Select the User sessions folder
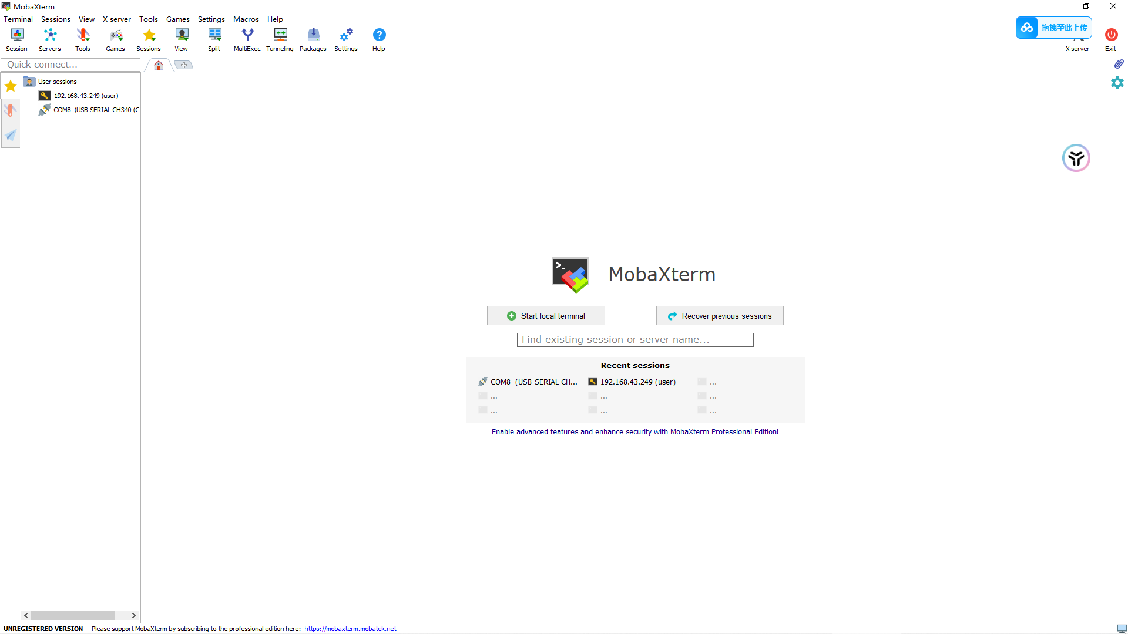 (51, 82)
